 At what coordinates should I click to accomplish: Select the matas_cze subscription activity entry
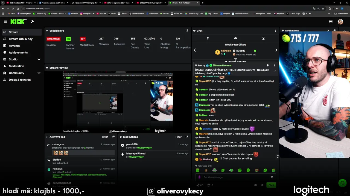81,149
